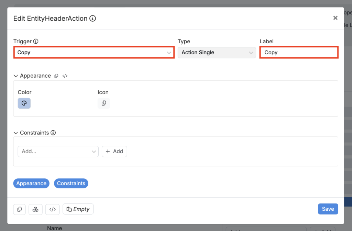Viewport: 352px width, 231px height.
Task: Click the copy icon button in footer
Action: coord(20,209)
